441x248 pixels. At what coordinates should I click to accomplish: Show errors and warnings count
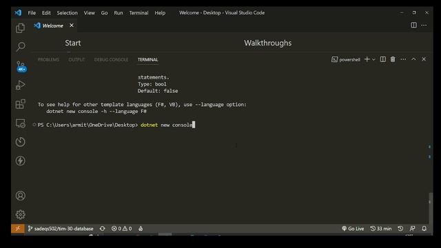[x=121, y=229]
